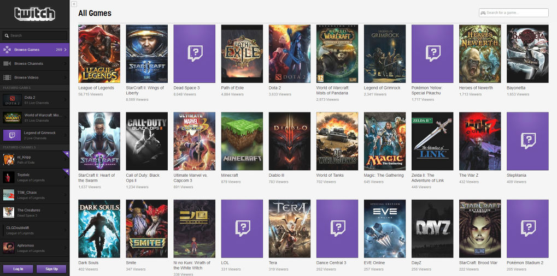Click the Twitch logo in the sidebar

pos(34,14)
